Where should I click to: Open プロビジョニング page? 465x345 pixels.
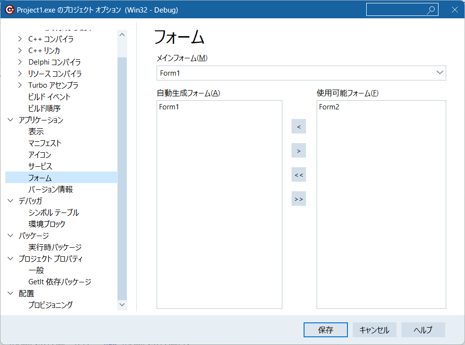pyautogui.click(x=50, y=305)
